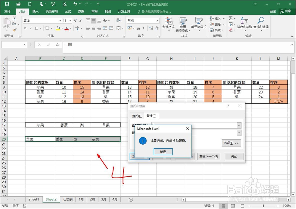Click the Cut scissors icon
The image size is (296, 209).
point(15,19)
